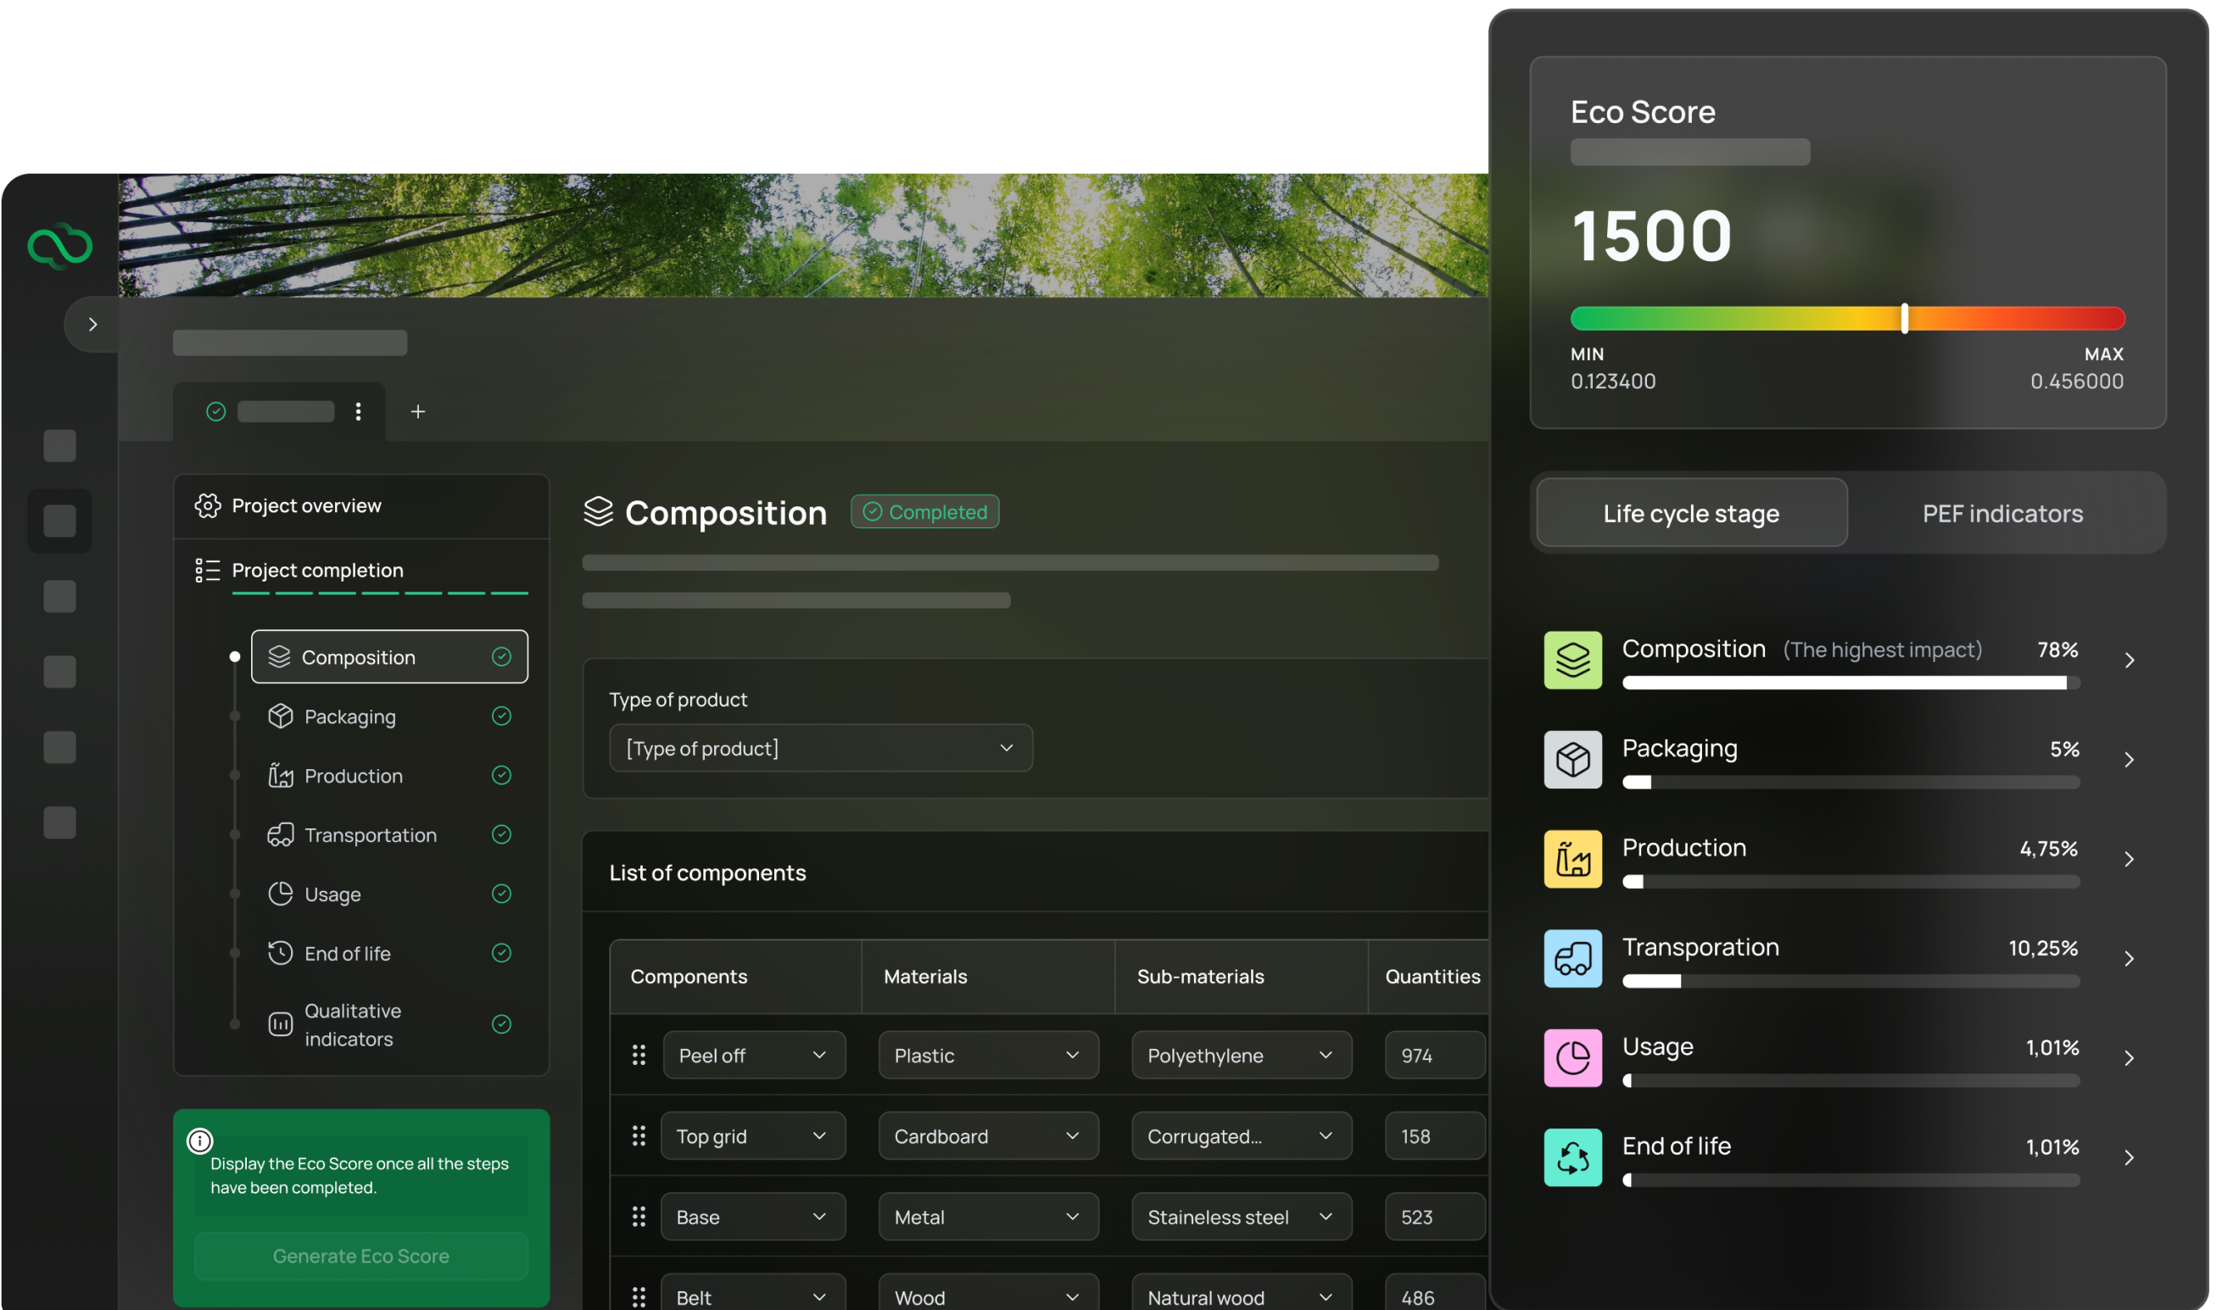
Task: Select Production in the project completion list
Action: click(x=353, y=775)
